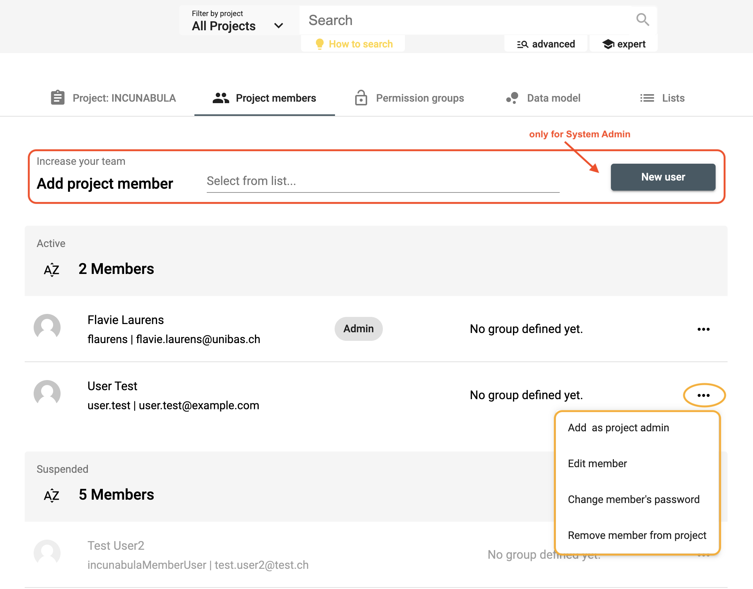Choose Edit member from the menu
This screenshot has height=589, width=753.
point(637,463)
